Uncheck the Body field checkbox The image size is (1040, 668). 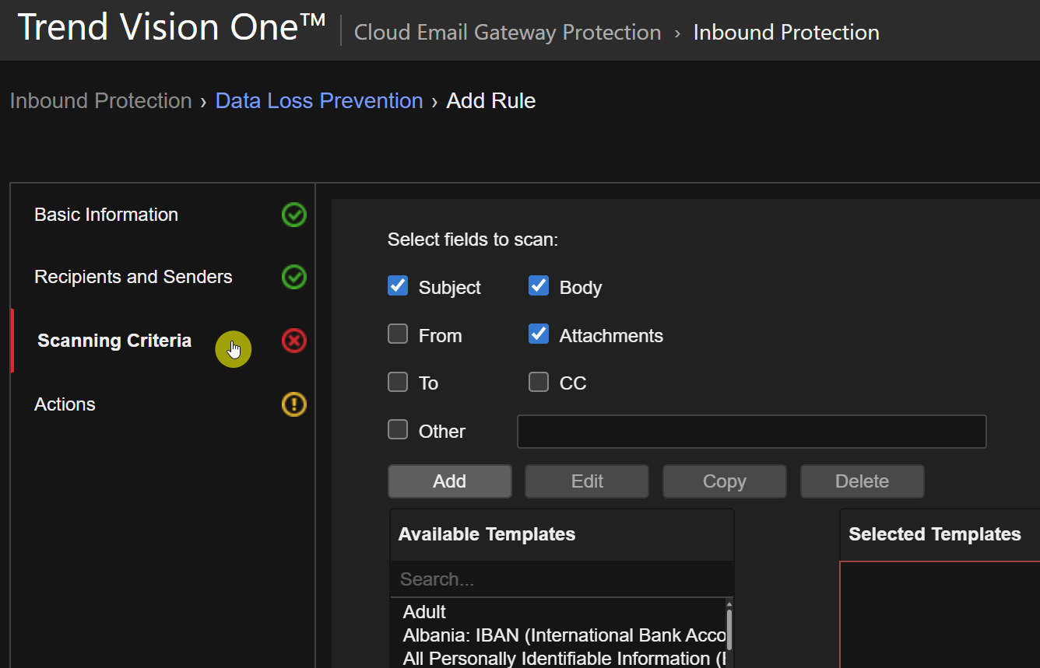539,286
